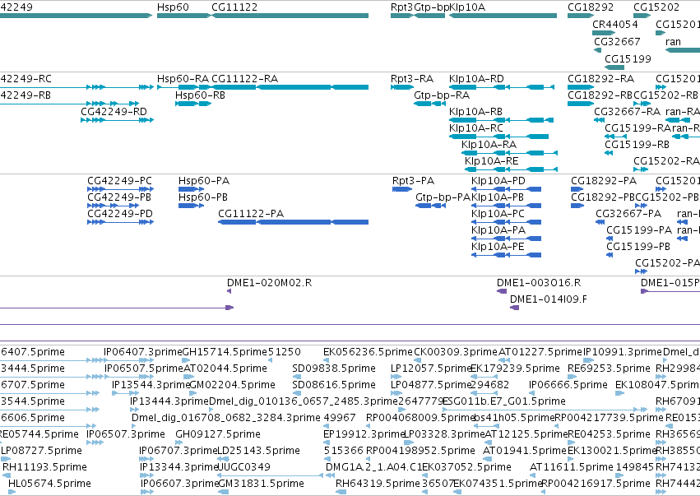Select transcript CG32667-RA
700x496 pixels.
point(599,120)
